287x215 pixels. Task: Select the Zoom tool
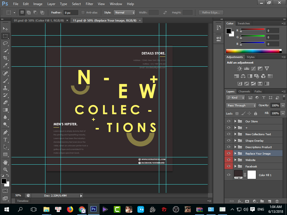point(5,169)
